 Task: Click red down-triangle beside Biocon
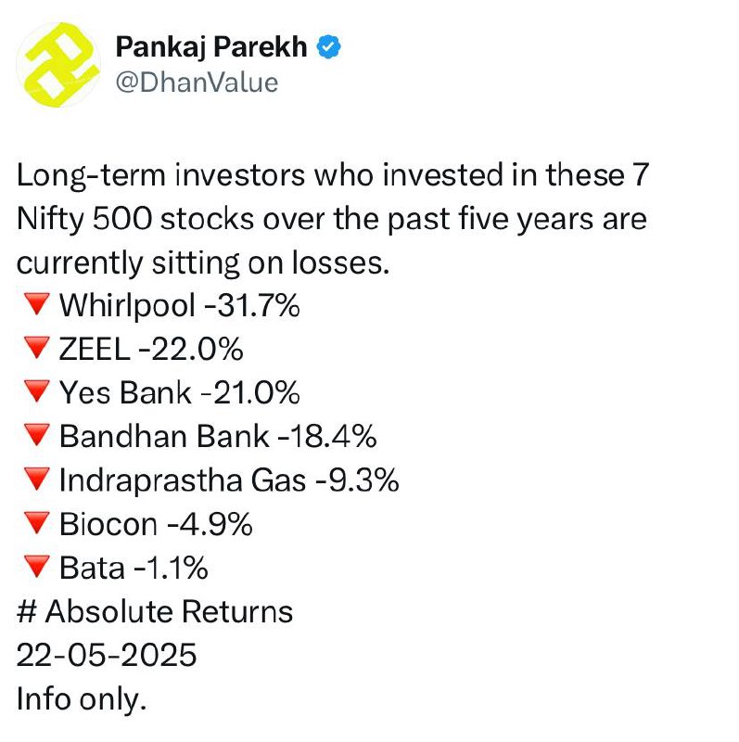coord(37,523)
